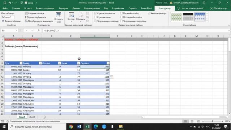
Task: Apply the green table style thumbnail
Action: click(176, 17)
